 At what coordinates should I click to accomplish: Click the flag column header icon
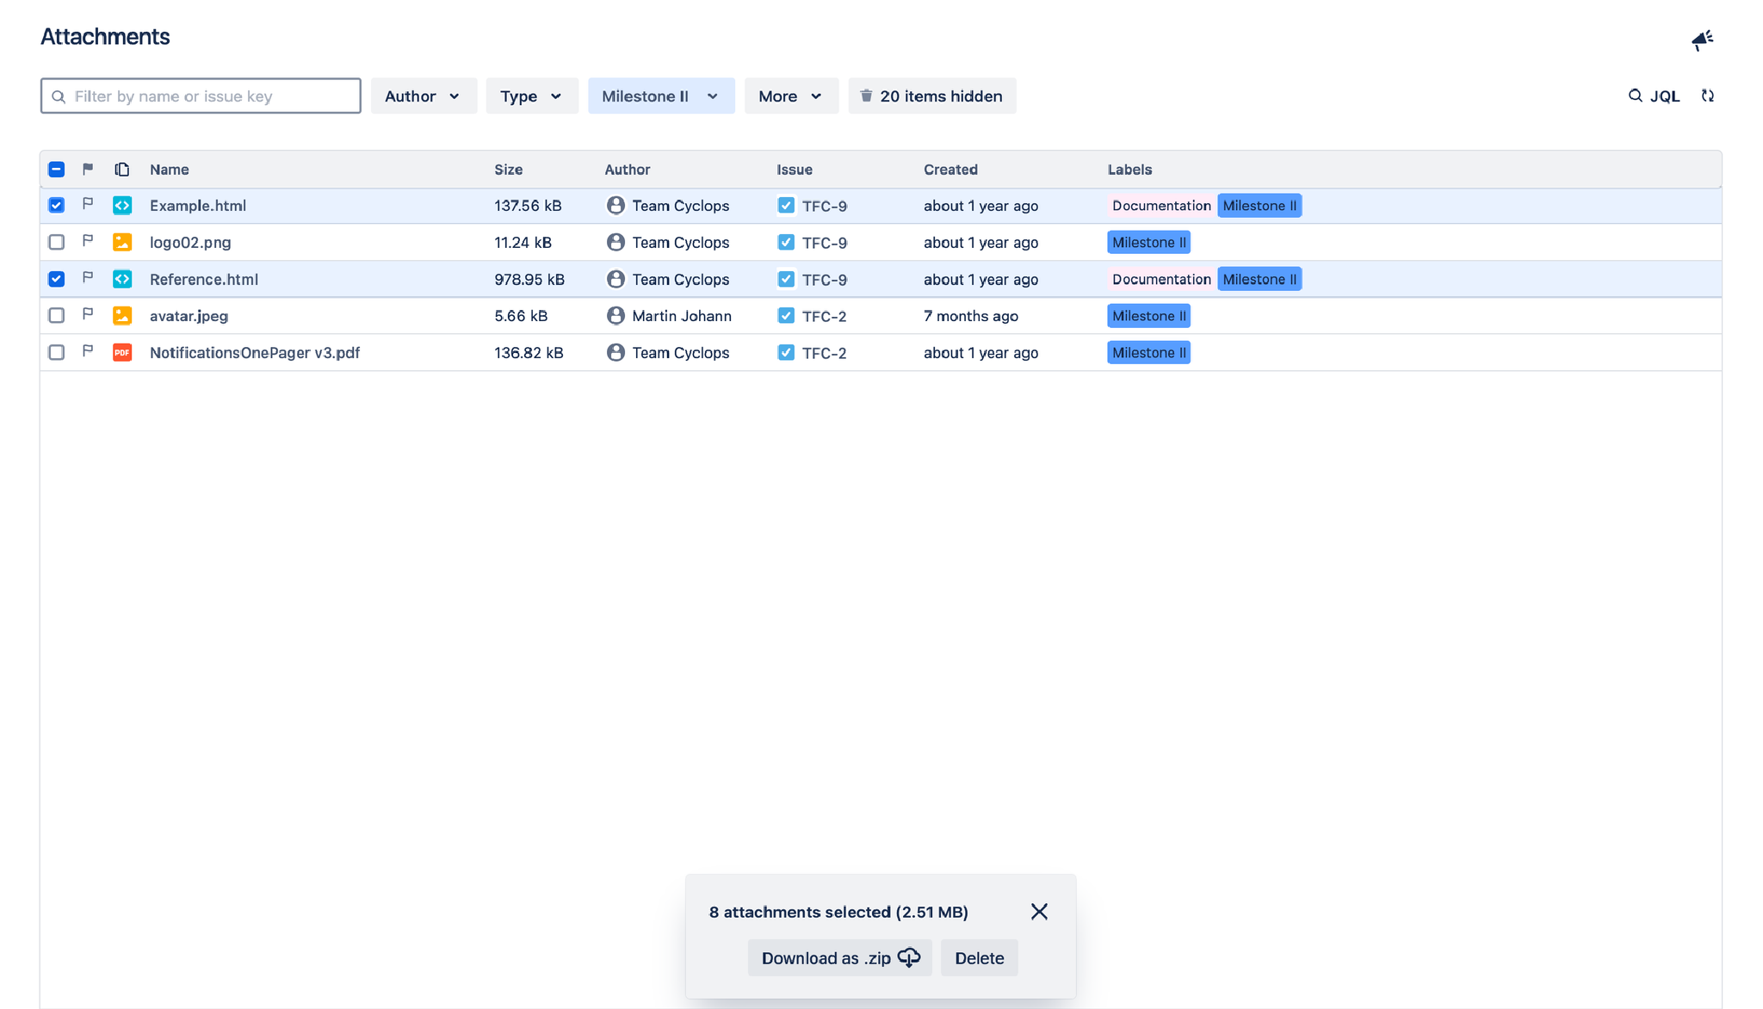click(x=88, y=169)
